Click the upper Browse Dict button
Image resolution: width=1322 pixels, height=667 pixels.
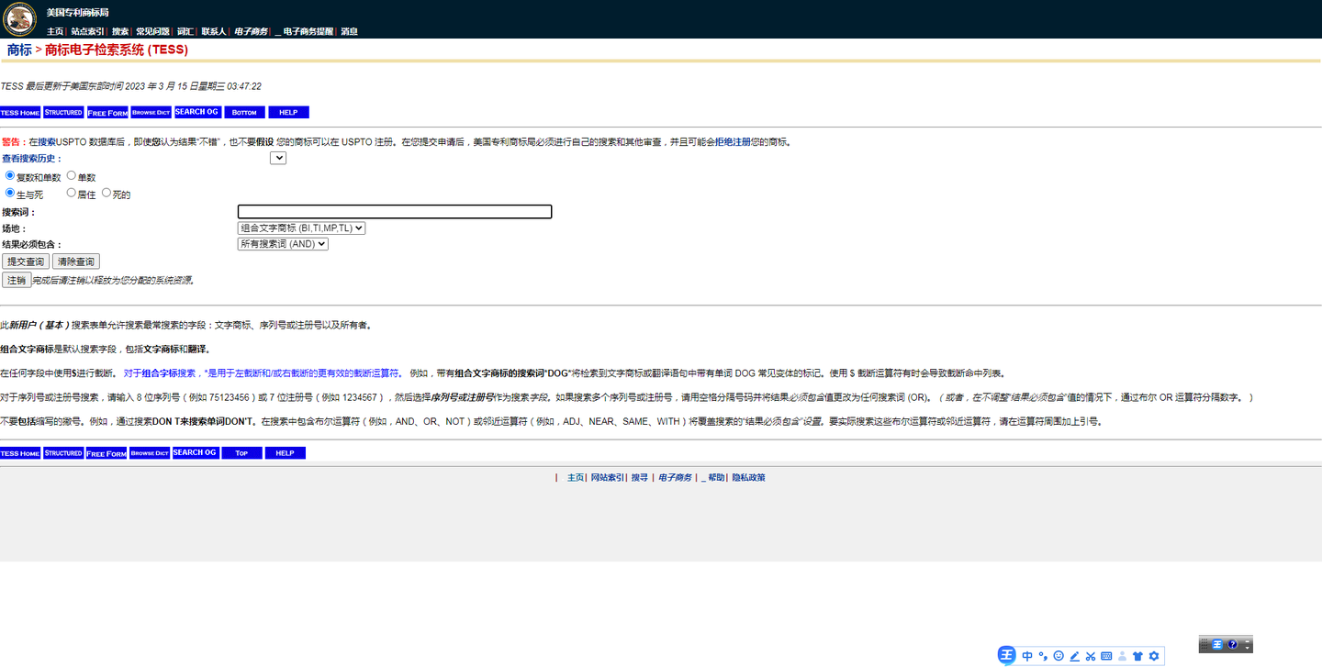[151, 112]
